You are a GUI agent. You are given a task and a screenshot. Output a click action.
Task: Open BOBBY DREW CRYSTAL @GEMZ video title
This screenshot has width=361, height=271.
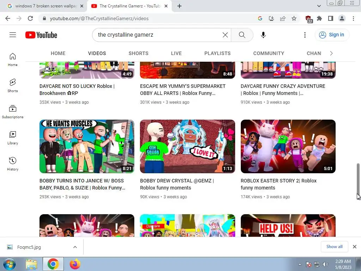click(x=177, y=184)
